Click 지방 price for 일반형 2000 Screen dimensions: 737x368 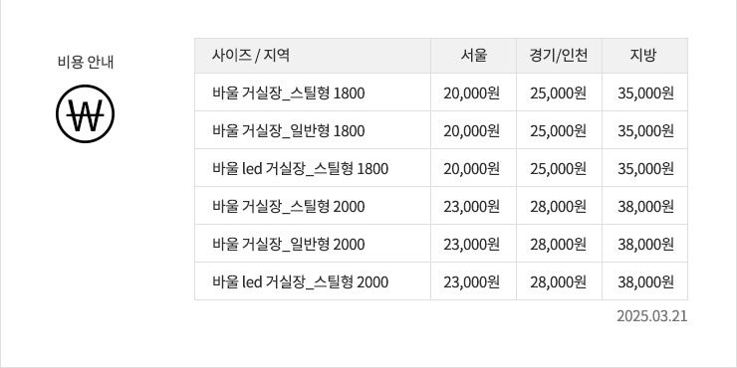[x=645, y=244]
